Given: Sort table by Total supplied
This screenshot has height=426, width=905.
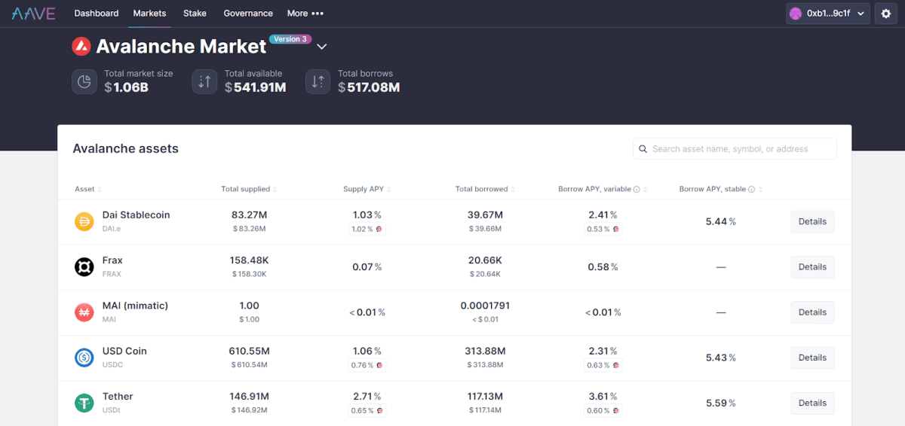Looking at the screenshot, I should click(x=250, y=189).
